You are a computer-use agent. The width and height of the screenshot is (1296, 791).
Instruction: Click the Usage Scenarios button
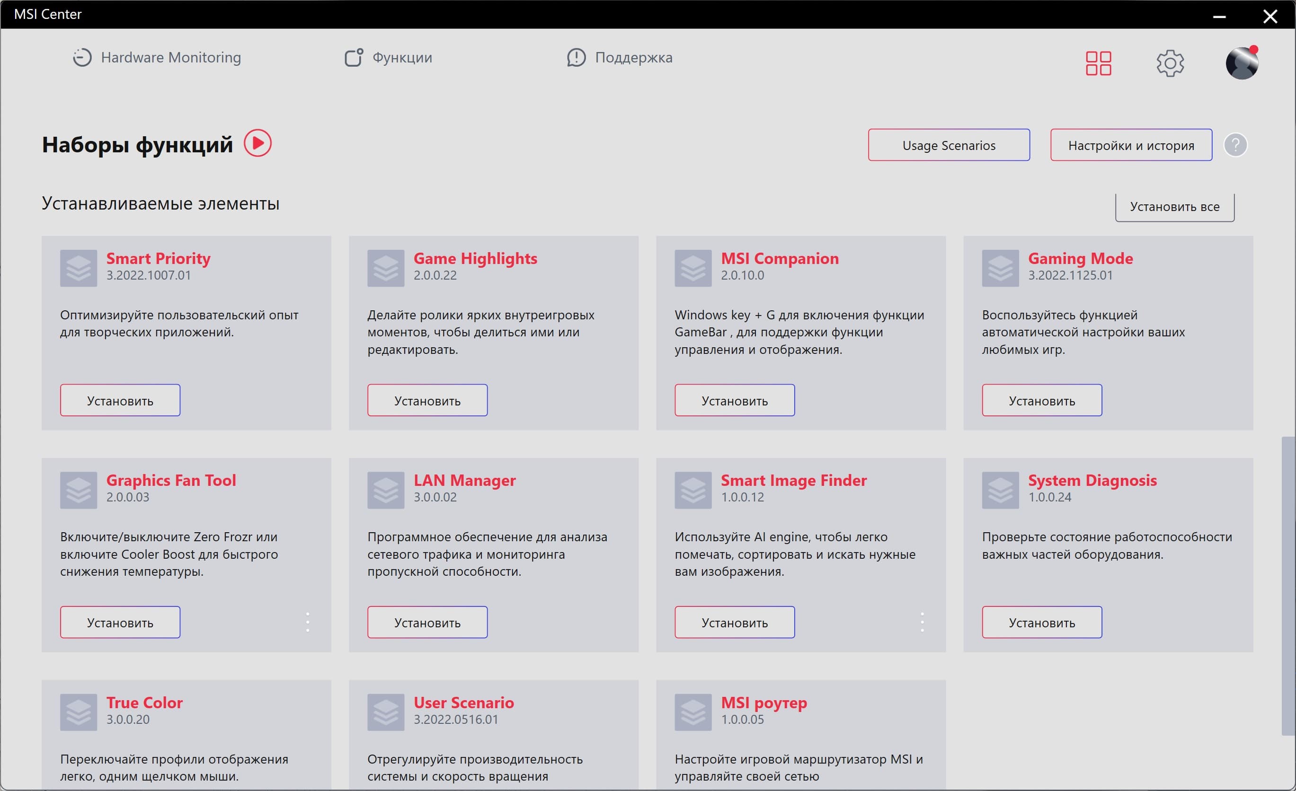coord(948,145)
